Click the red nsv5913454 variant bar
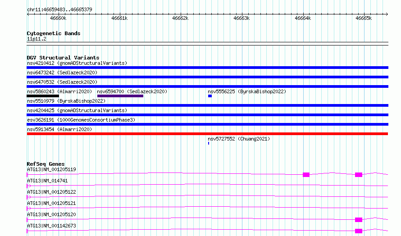Screen dimensions: 401x236 [207, 134]
